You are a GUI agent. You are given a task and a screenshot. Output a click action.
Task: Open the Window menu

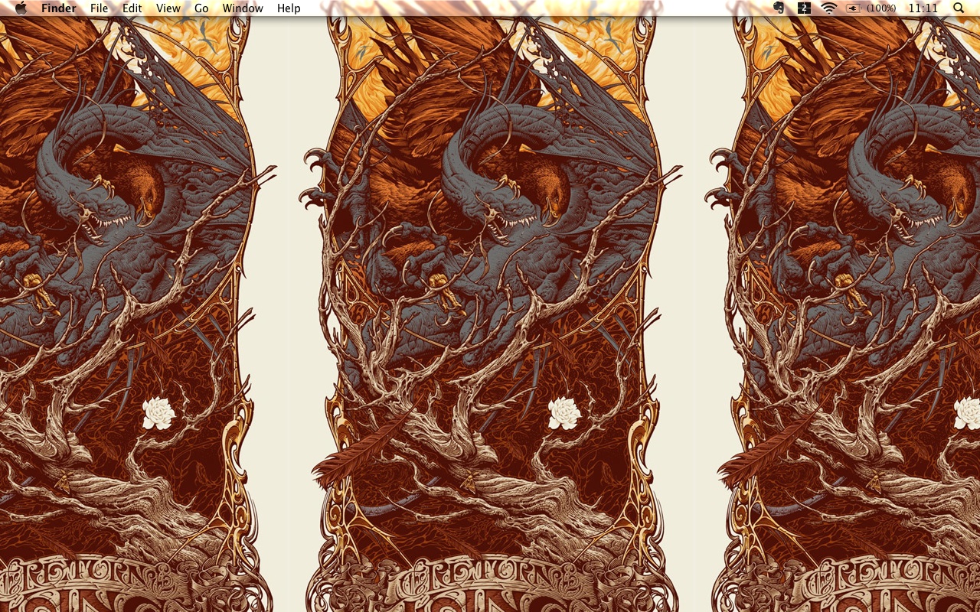click(243, 8)
